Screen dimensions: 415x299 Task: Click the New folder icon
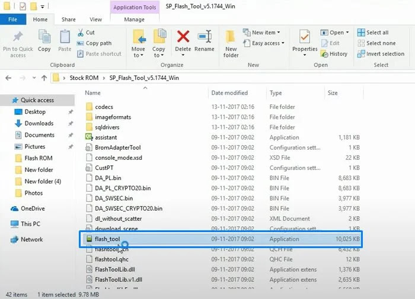231,37
